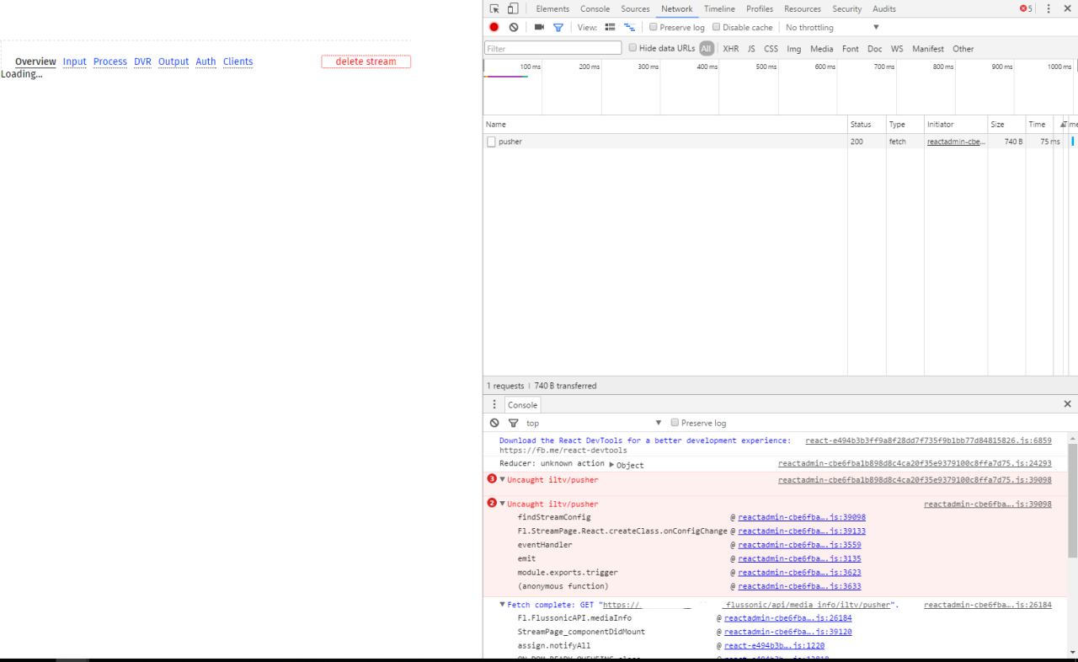Open the console context dropdown showing top
This screenshot has width=1078, height=662.
point(594,423)
